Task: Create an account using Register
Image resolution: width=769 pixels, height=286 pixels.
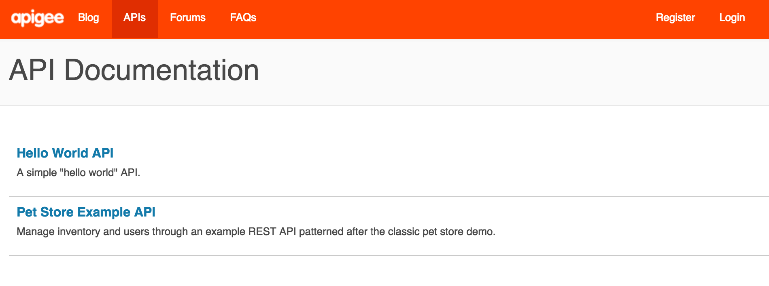Action: (x=675, y=18)
